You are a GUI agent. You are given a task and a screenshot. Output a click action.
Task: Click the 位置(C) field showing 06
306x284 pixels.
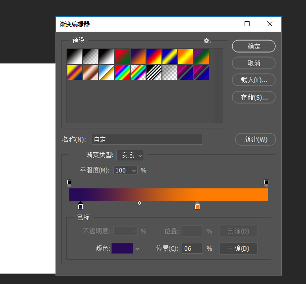pyautogui.click(x=192, y=248)
